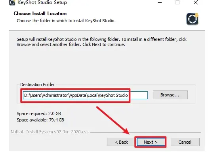Click the Setup will install instruction paragraph
Screen dimensions: 208x152
pyautogui.click(x=101, y=42)
